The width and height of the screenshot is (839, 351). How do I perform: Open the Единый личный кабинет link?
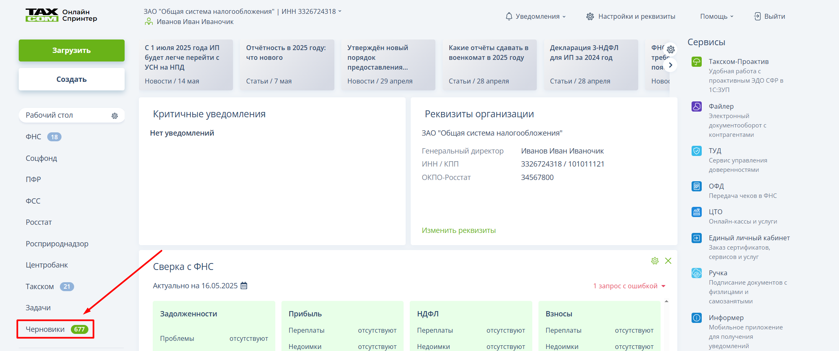click(x=749, y=238)
